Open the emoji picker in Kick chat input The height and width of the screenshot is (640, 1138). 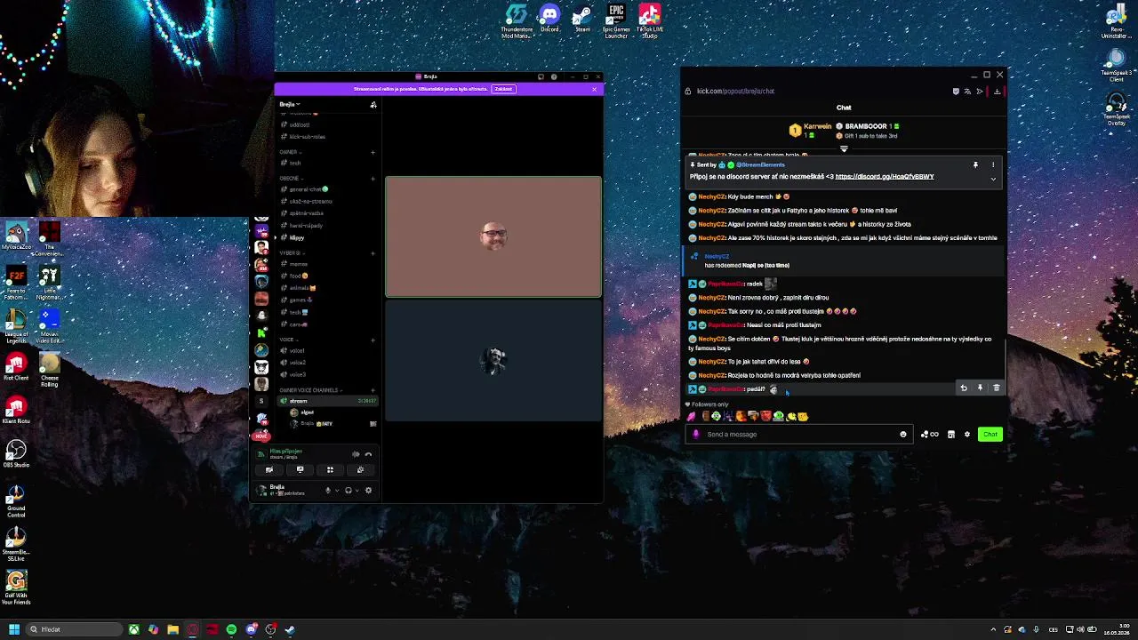903,434
